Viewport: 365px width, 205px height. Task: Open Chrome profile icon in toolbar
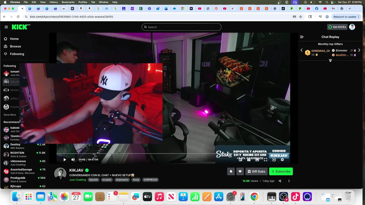pos(327,17)
